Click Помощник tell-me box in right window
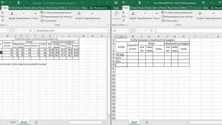Screen dimensions: 222x125 pos(195,8)
